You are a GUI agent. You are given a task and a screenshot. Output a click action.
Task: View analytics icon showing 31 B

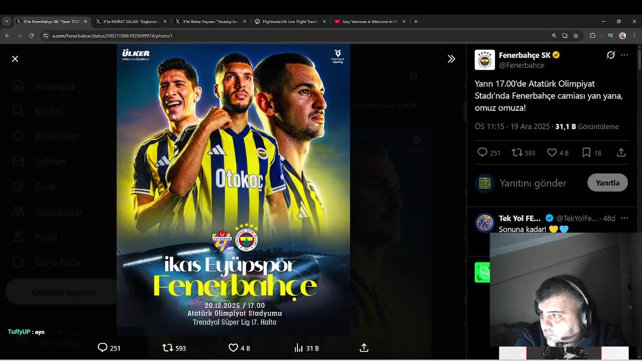pyautogui.click(x=298, y=347)
